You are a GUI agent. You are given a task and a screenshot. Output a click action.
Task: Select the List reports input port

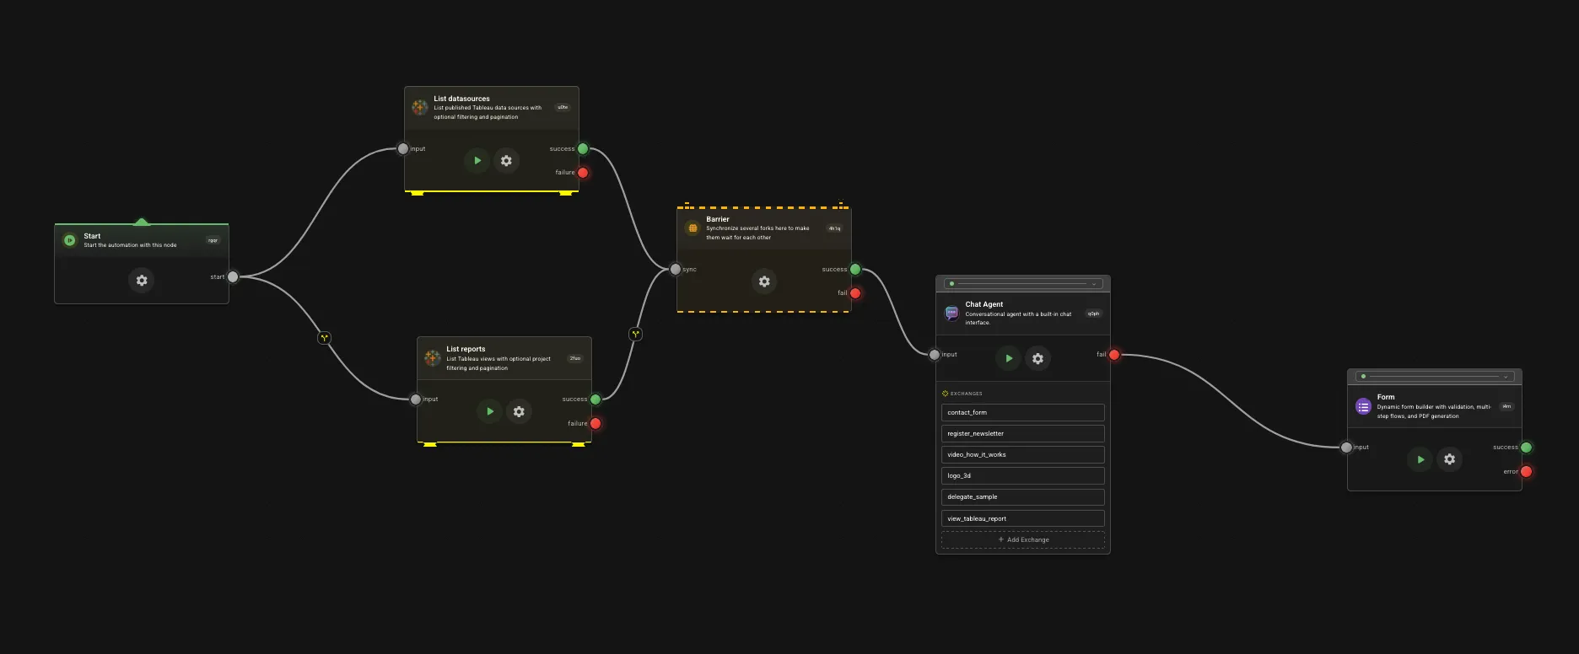click(x=416, y=399)
